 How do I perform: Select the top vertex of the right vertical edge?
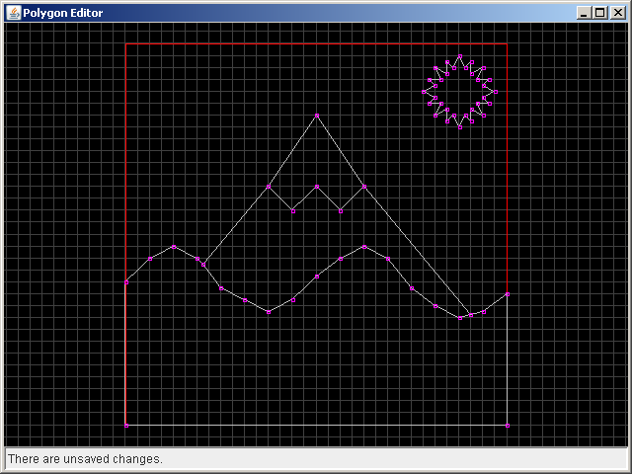(x=507, y=294)
